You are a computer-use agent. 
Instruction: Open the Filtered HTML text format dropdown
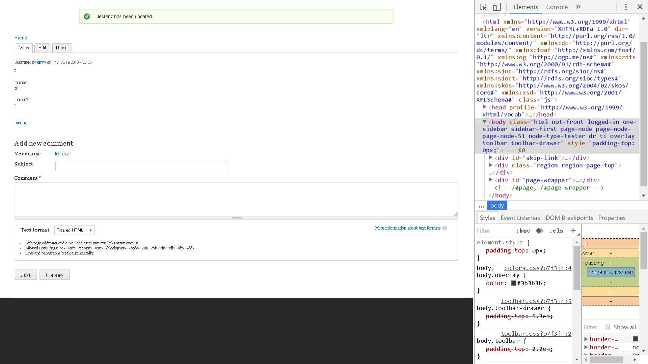coord(74,230)
